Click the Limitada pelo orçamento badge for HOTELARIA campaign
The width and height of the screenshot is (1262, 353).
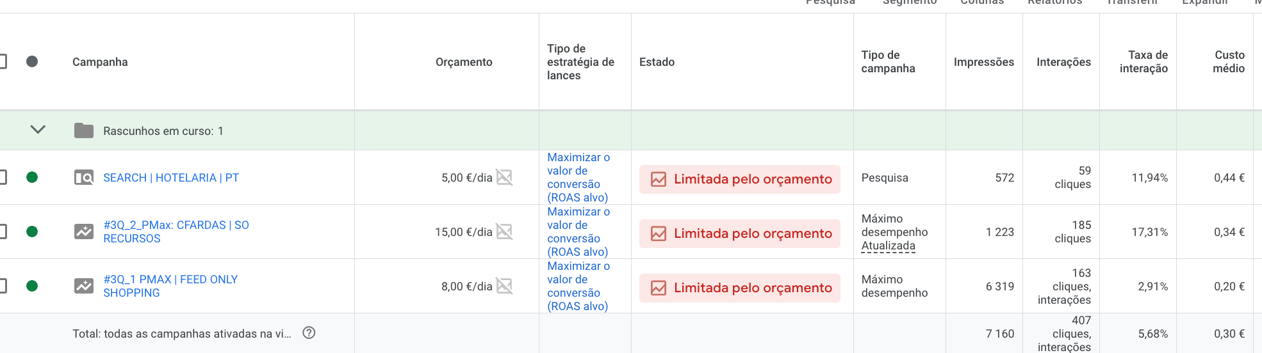tap(740, 179)
